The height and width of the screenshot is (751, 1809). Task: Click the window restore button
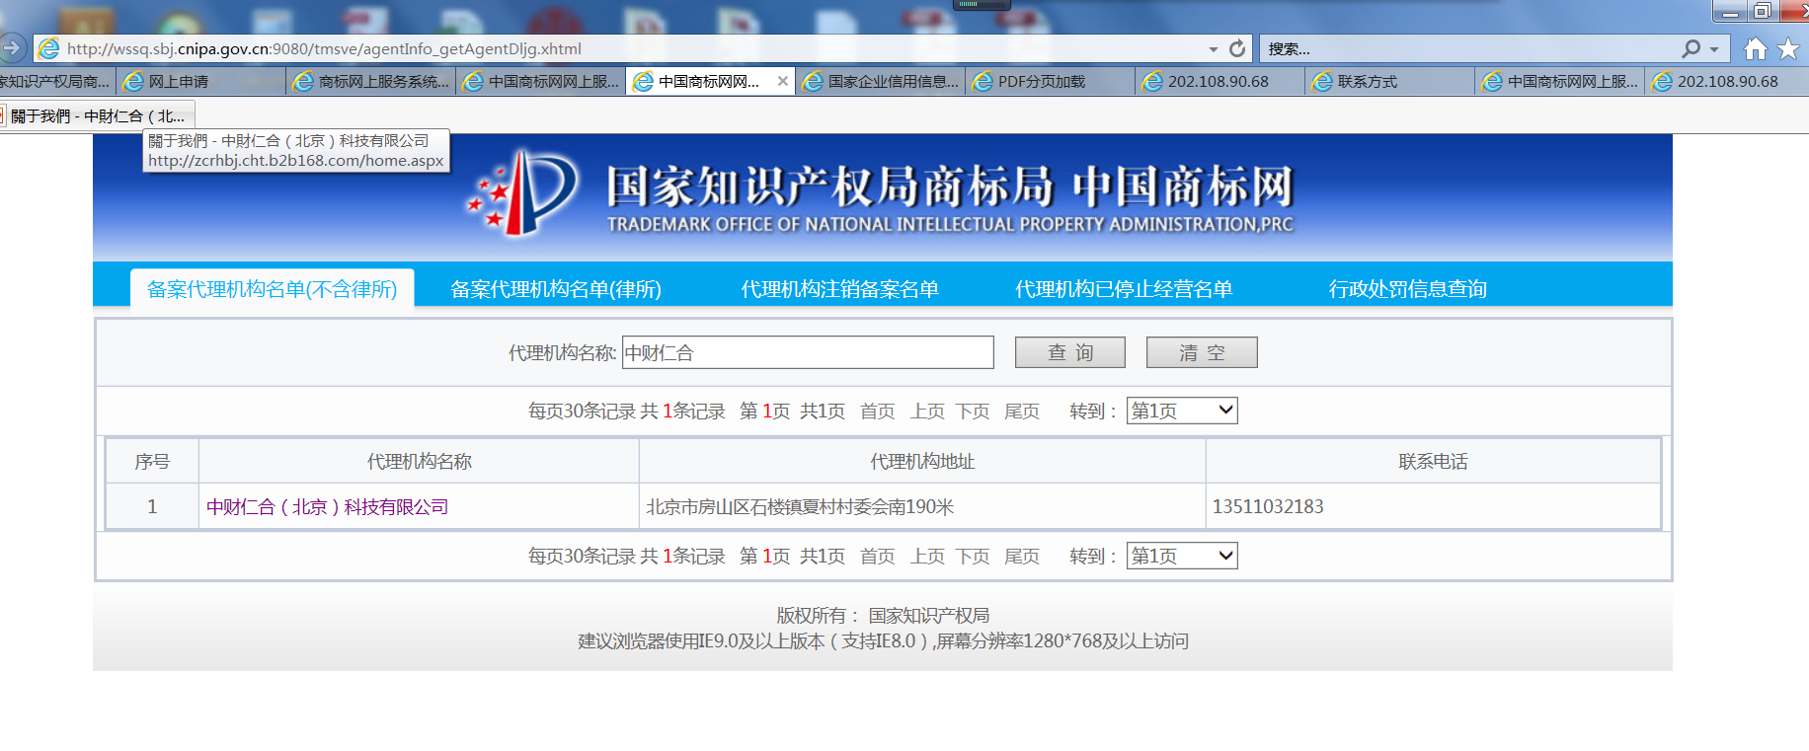(1762, 11)
